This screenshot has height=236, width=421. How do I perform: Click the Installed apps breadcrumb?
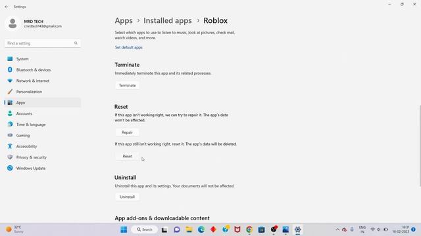tap(168, 20)
